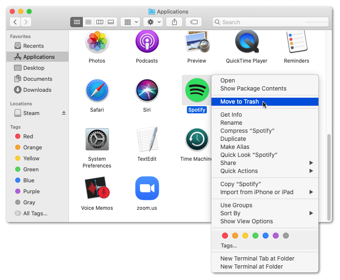The image size is (340, 280).
Task: Filter by the Orange sidebar tag
Action: pos(37,148)
